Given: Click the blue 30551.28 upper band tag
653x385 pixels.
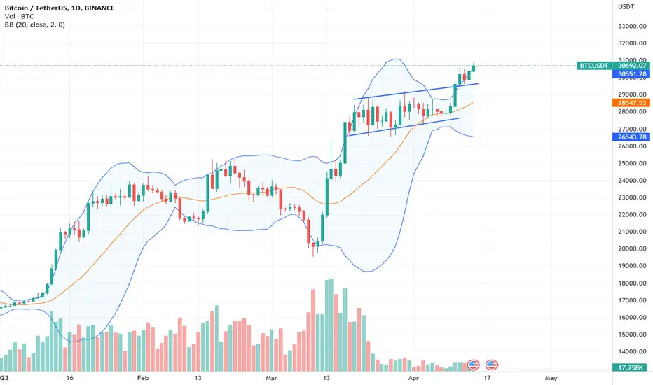Looking at the screenshot, I should [632, 74].
